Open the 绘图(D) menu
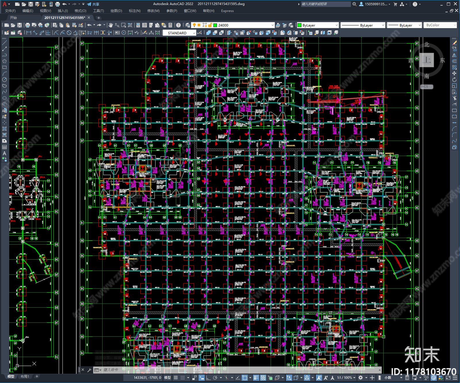This screenshot has height=383, width=460. (116, 11)
